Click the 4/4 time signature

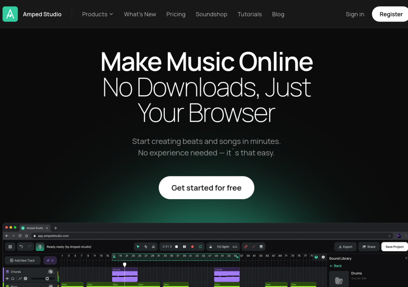(x=235, y=247)
